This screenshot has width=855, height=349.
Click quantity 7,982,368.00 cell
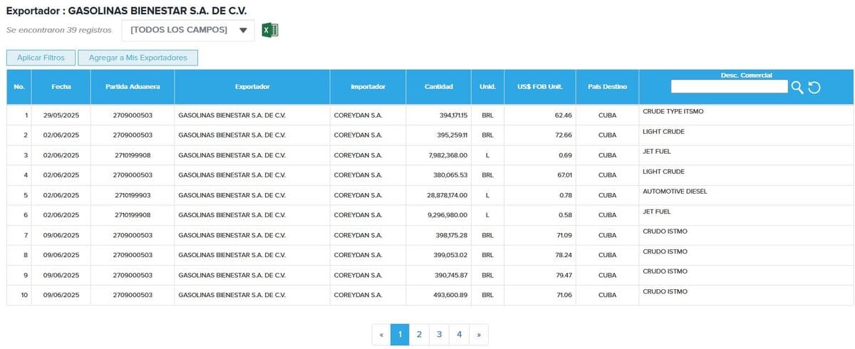pyautogui.click(x=439, y=155)
